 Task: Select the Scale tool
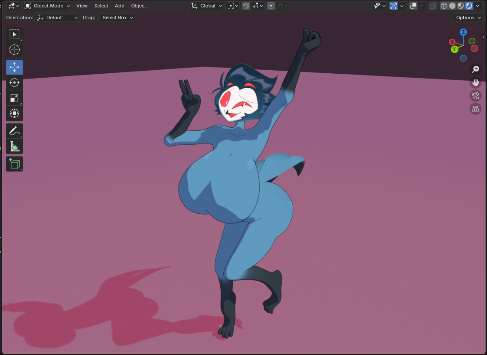(14, 98)
